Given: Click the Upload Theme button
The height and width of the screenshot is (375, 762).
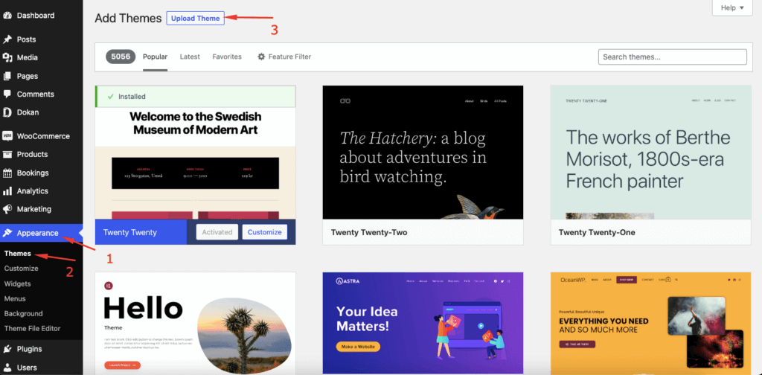Looking at the screenshot, I should (196, 19).
